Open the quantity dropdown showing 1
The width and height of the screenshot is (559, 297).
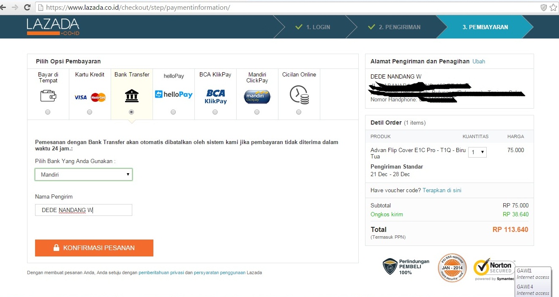pos(477,152)
